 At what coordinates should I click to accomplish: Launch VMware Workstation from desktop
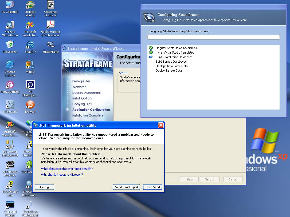10,25
